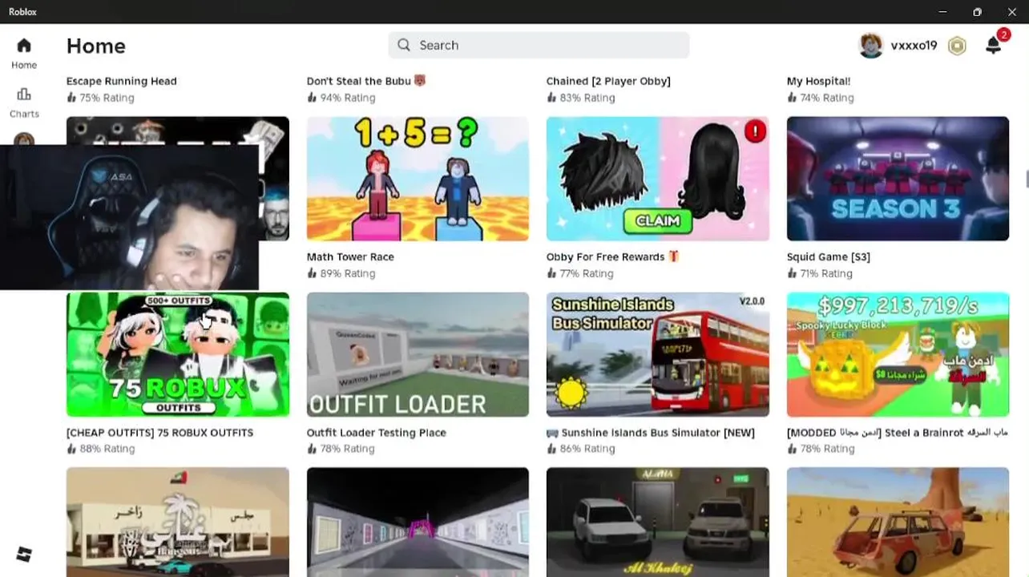Click the red alert badge on Obby thumbnail

(x=755, y=131)
